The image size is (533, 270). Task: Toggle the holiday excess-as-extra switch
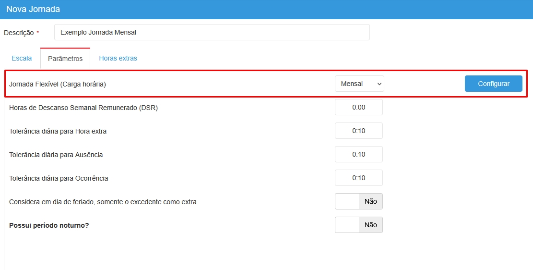[358, 202]
